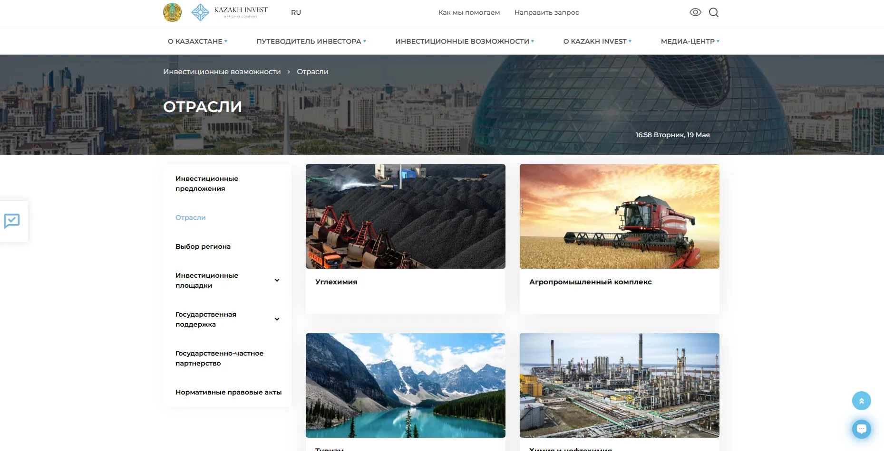Image resolution: width=884 pixels, height=451 pixels.
Task: Open the coal chemistry card image
Action: [x=406, y=216]
